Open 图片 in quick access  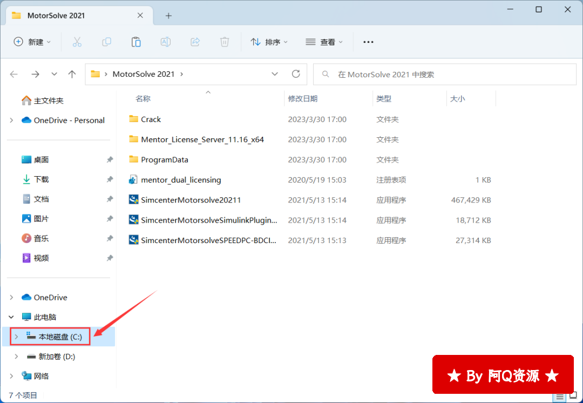click(x=35, y=219)
